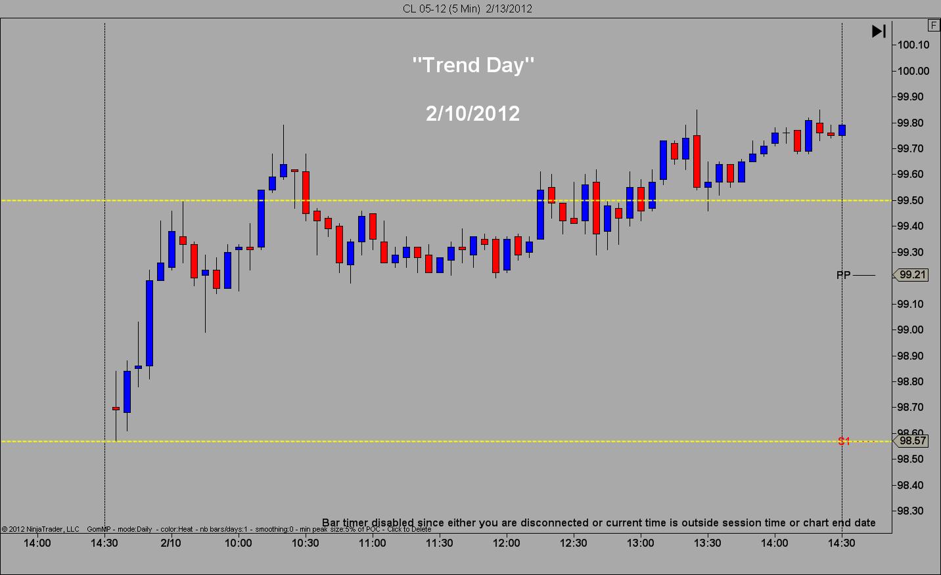Image resolution: width=941 pixels, height=575 pixels.
Task: Click the 99.90 price axis label
Action: (x=910, y=96)
